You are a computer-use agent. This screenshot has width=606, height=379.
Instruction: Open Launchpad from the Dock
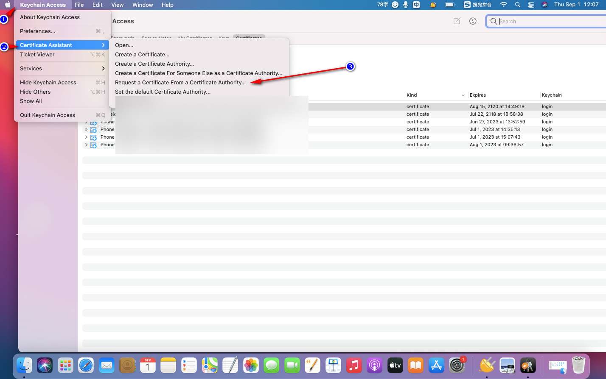point(65,365)
